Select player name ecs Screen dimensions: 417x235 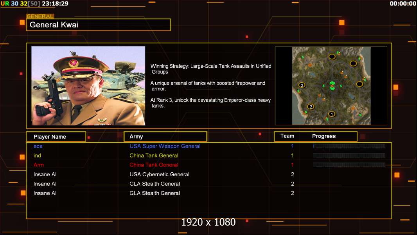[x=38, y=146]
